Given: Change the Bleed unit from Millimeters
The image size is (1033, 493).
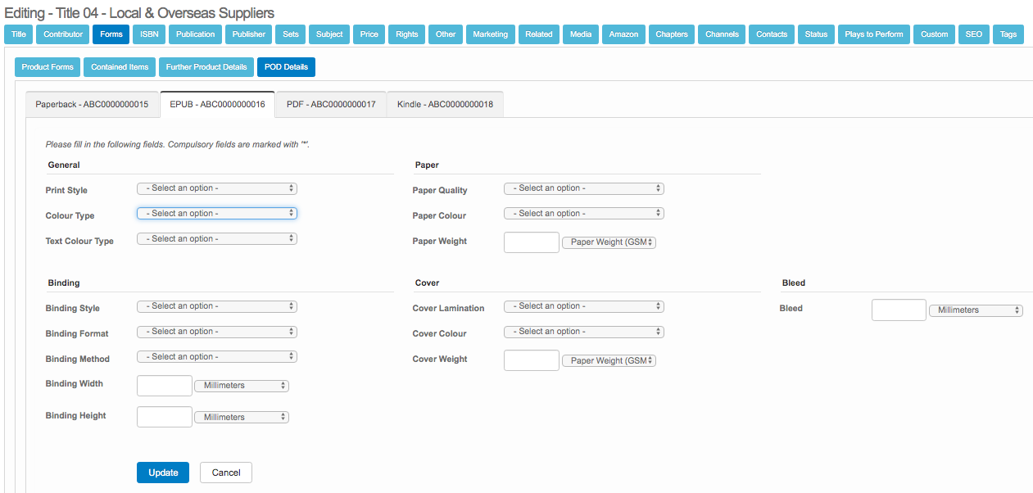Looking at the screenshot, I should (x=976, y=310).
